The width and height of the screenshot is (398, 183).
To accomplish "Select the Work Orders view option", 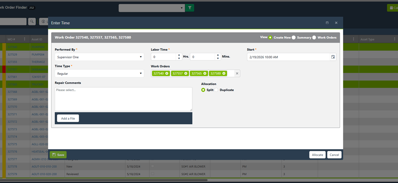I will 314,37.
